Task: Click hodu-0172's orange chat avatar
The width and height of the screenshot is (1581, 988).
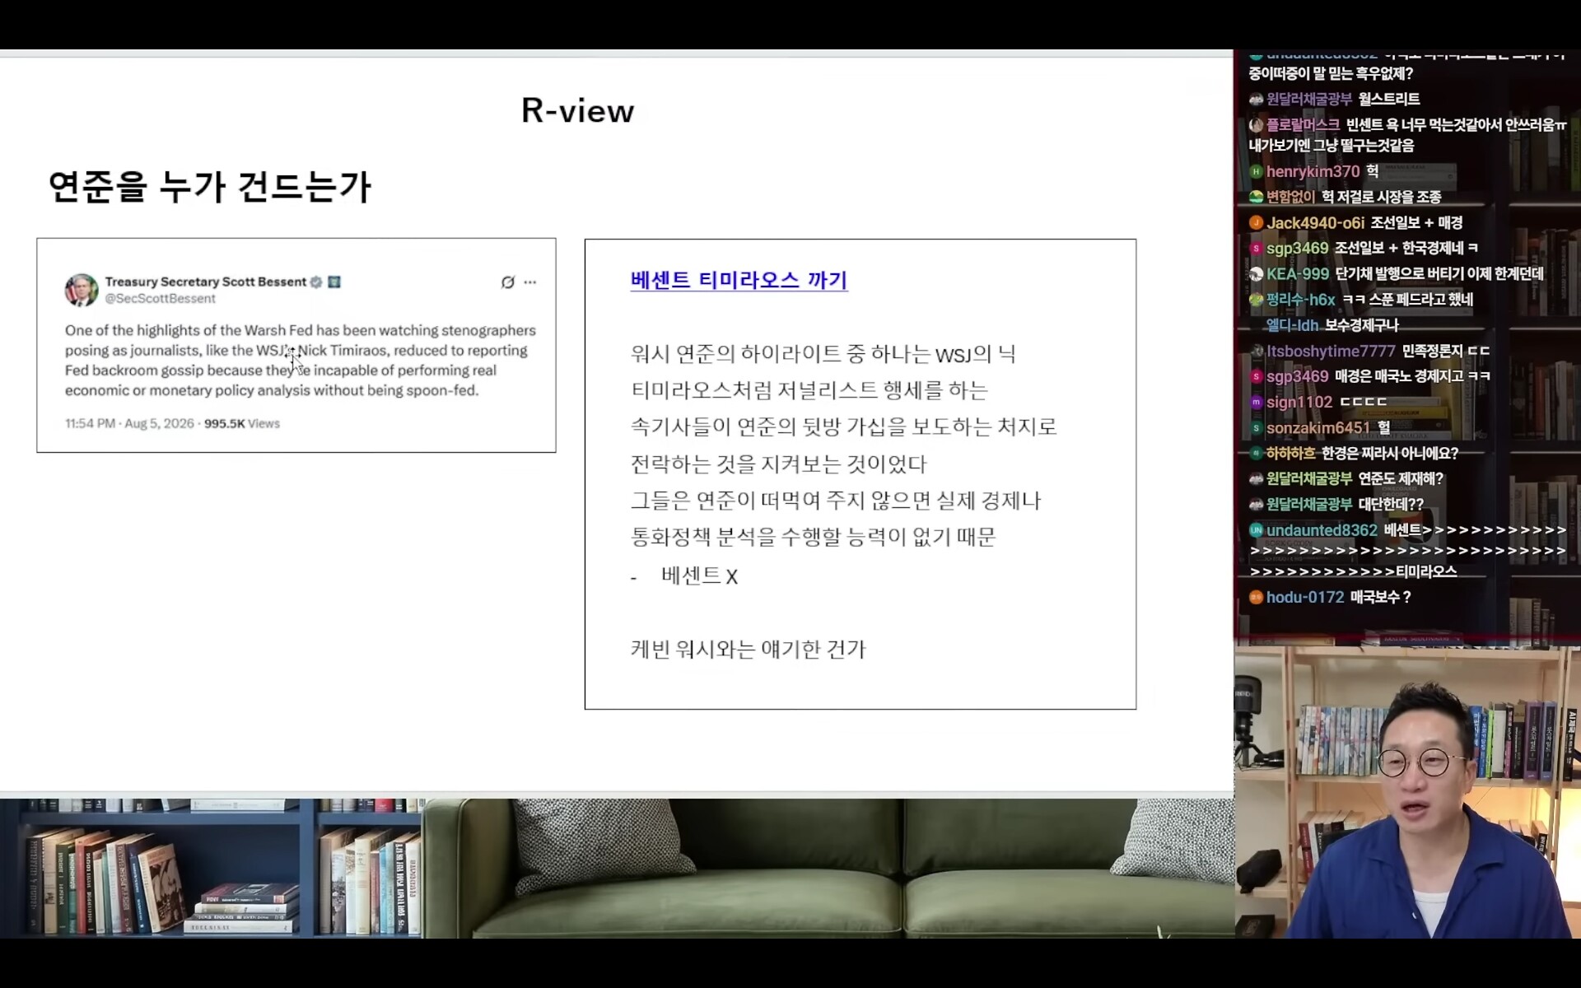Action: (x=1256, y=598)
